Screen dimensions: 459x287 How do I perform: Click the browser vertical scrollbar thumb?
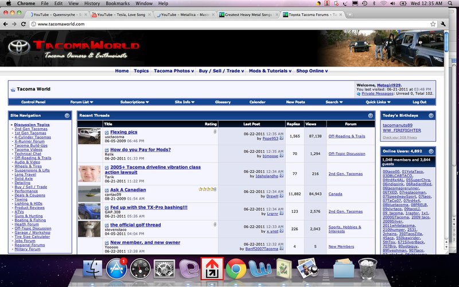446,42
